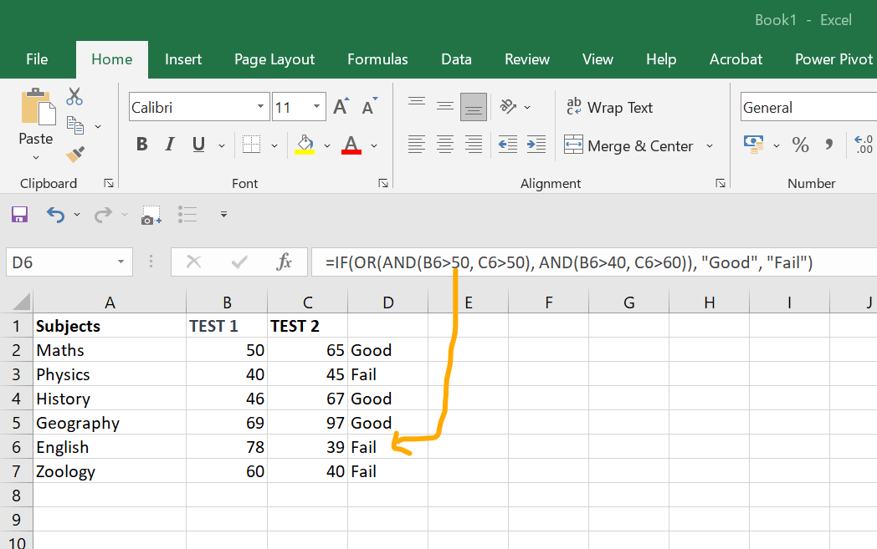This screenshot has height=549, width=877.
Task: Open font size dropdown
Action: click(x=316, y=107)
